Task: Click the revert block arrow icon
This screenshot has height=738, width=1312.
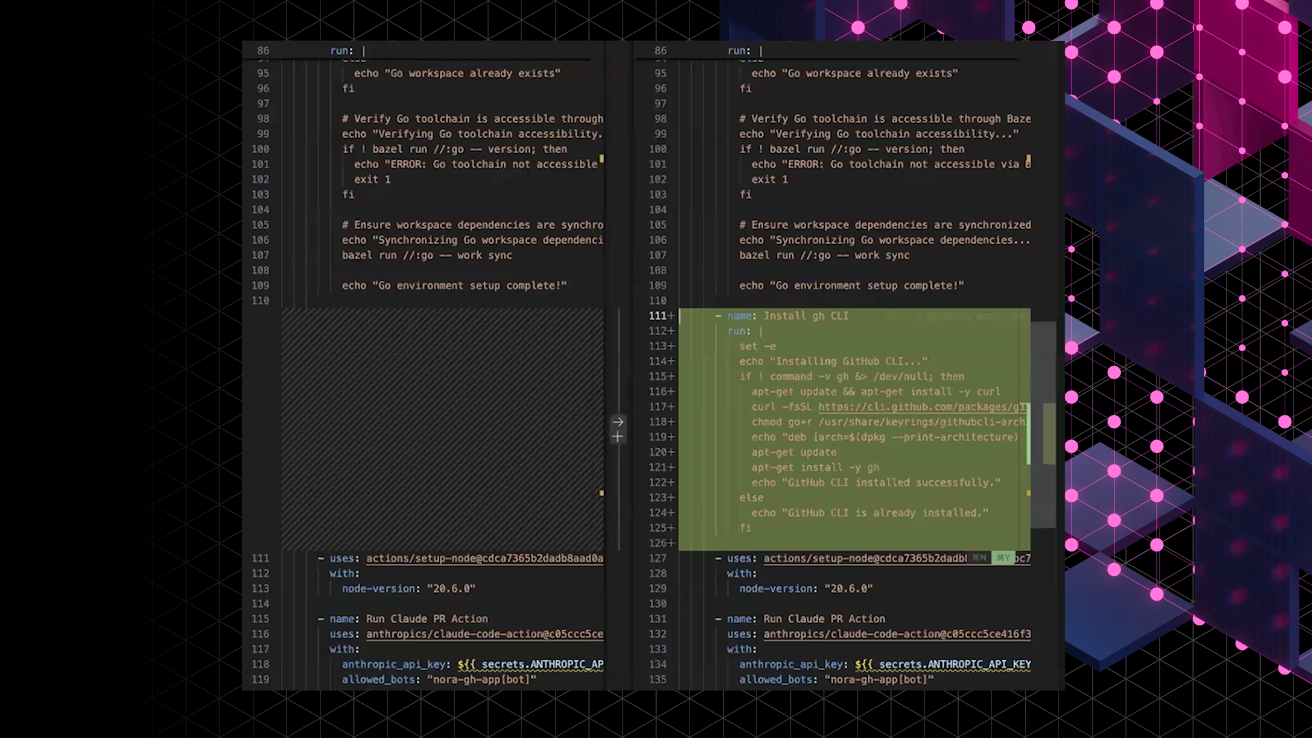Action: click(x=618, y=422)
